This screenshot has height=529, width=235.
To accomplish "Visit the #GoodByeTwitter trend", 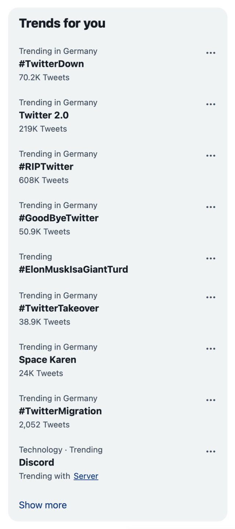I will (59, 218).
